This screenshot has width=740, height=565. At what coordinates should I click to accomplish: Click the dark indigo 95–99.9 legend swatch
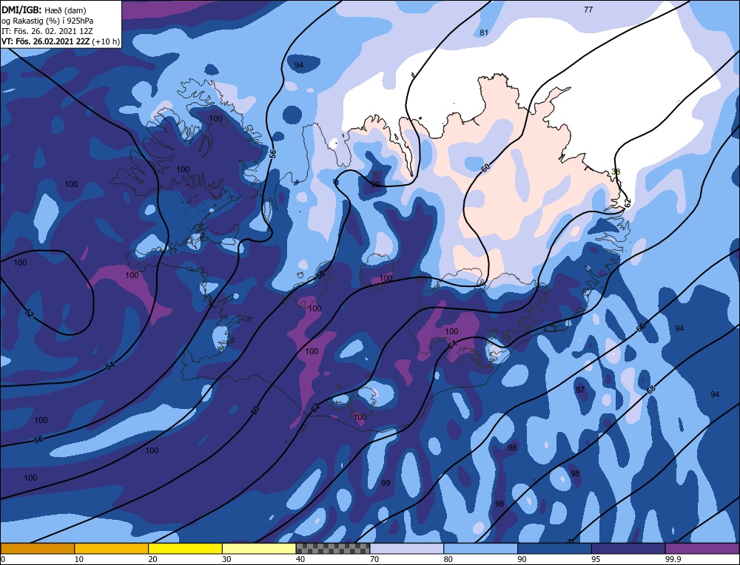pyautogui.click(x=628, y=549)
